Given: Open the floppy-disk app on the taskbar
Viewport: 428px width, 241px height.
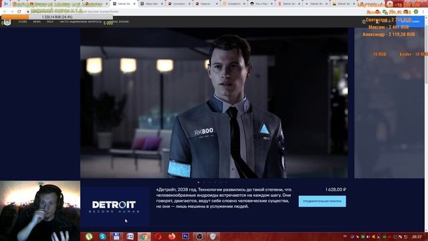Looking at the screenshot, I should (x=116, y=236).
